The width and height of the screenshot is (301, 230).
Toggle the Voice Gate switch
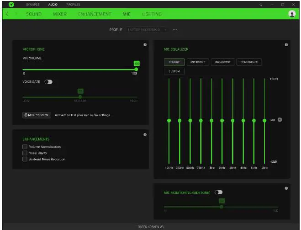(48, 82)
